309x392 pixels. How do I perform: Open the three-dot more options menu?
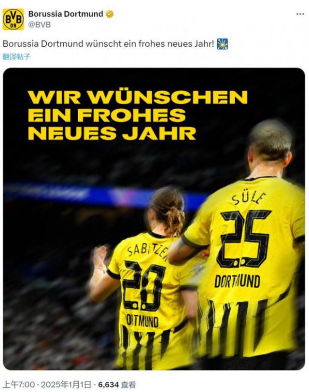pyautogui.click(x=300, y=14)
